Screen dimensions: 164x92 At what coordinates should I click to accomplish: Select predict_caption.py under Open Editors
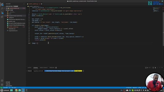pos(14,8)
